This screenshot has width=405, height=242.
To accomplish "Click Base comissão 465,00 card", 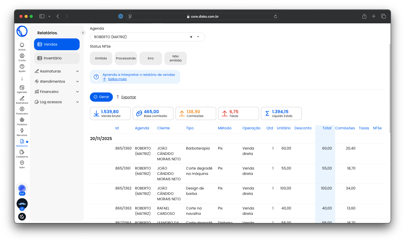I will [153, 113].
